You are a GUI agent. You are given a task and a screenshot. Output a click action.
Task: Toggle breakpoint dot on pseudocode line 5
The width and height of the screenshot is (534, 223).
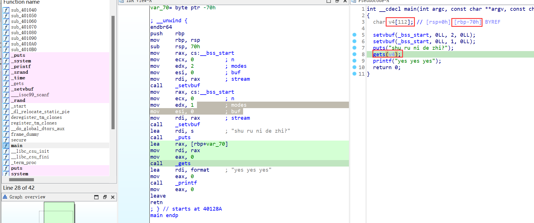(x=354, y=35)
